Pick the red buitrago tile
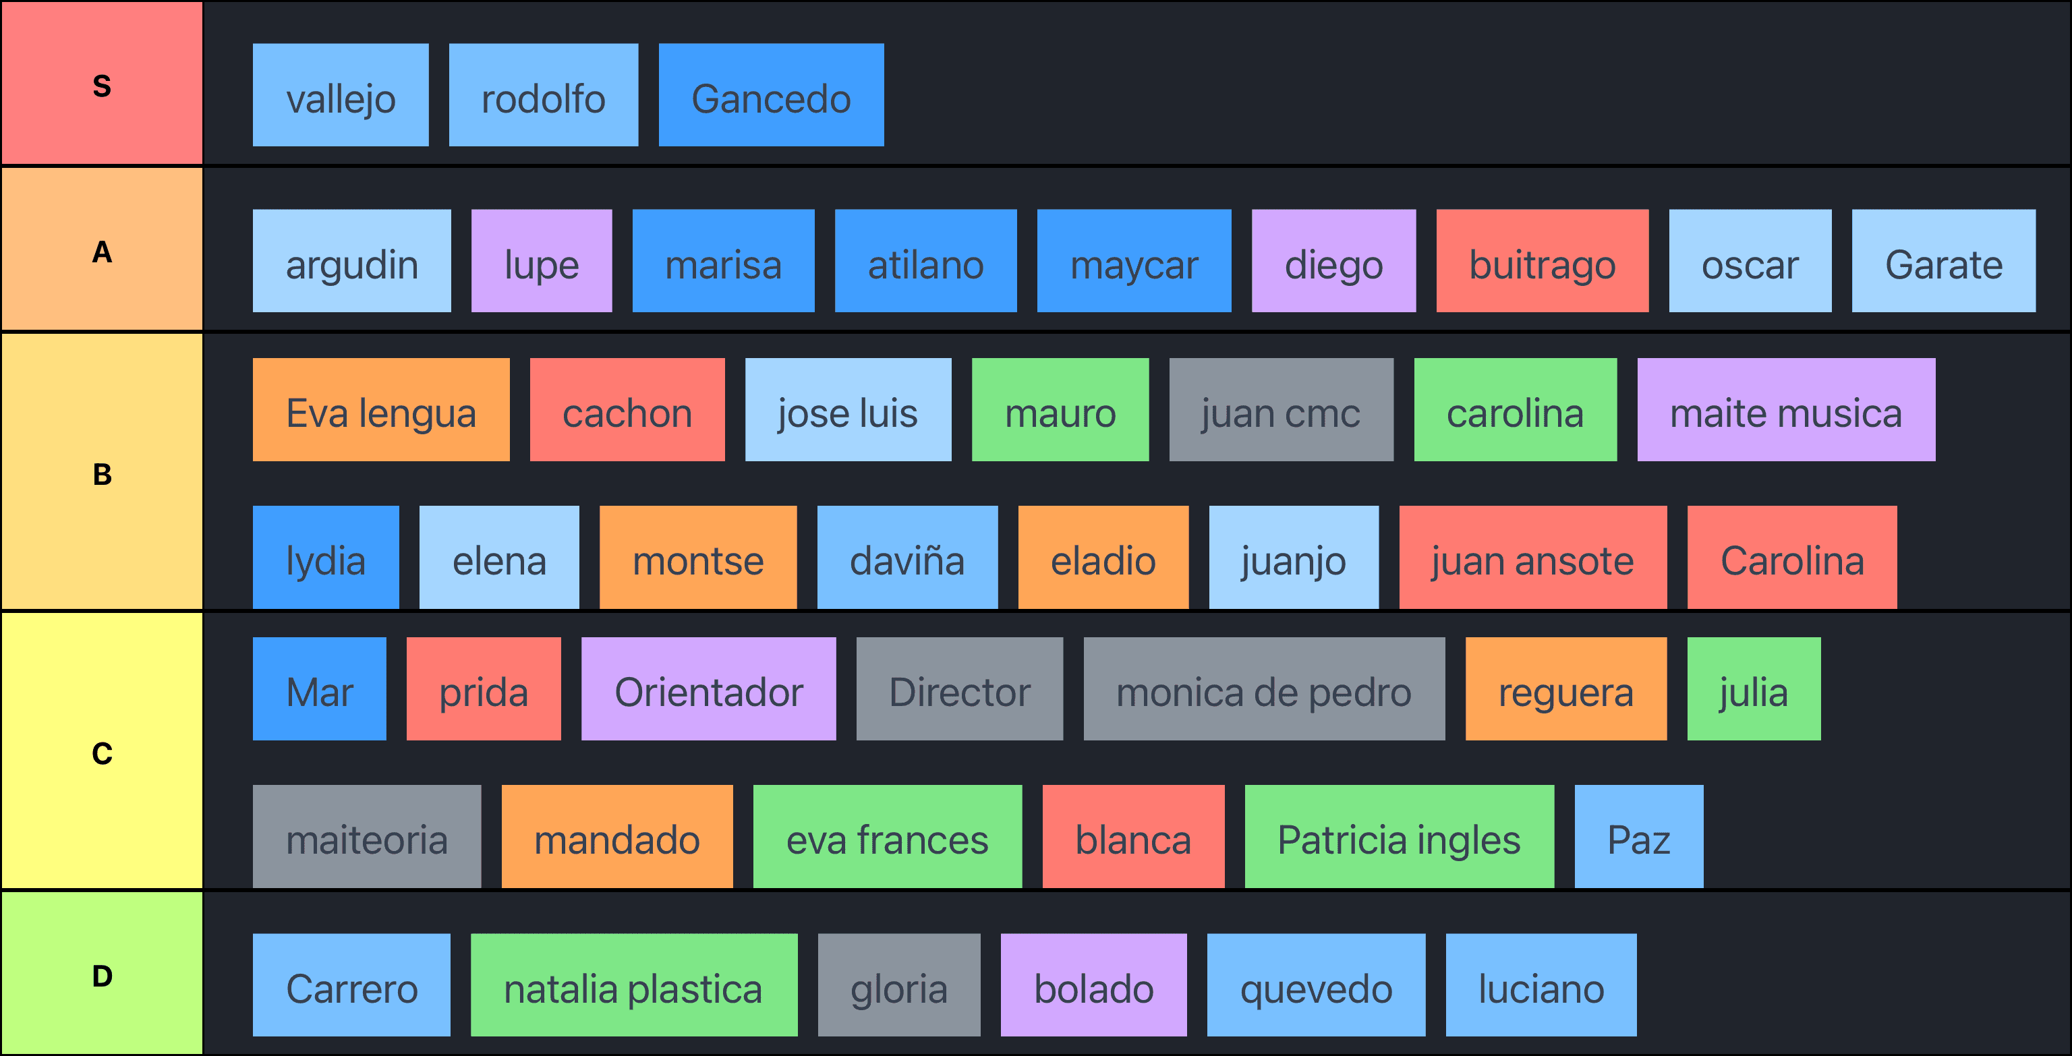This screenshot has width=2072, height=1056. pos(1542,260)
